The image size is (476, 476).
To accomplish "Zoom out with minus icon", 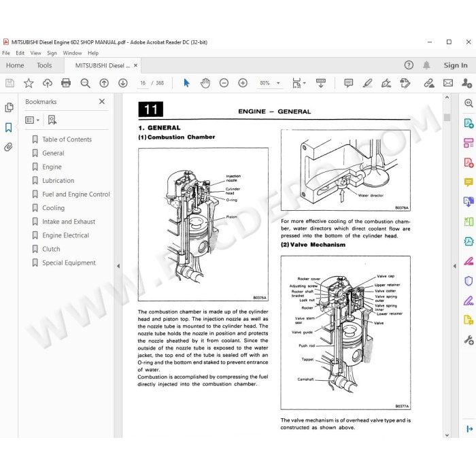I will click(224, 83).
